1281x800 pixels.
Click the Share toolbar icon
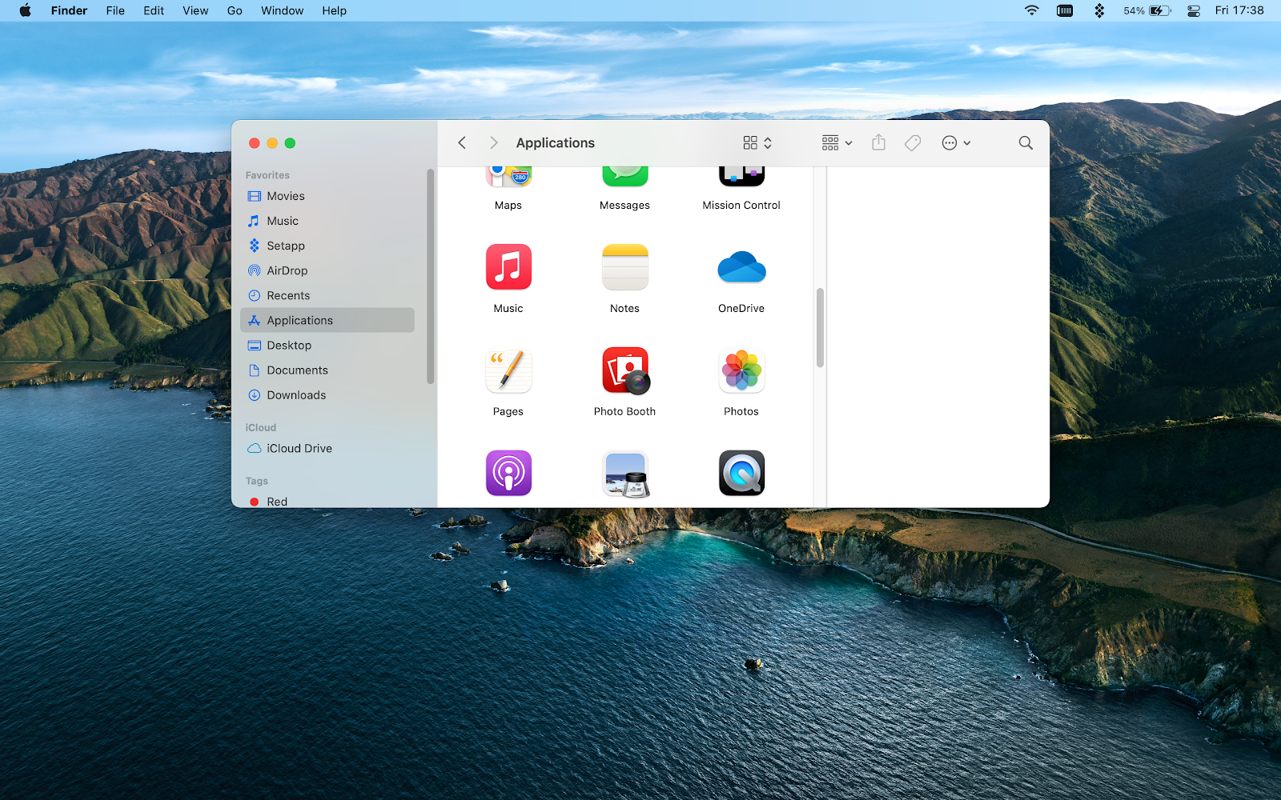pos(878,142)
